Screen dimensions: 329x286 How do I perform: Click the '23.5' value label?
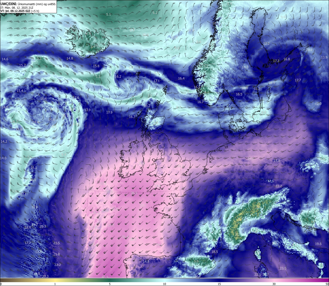[283, 269]
